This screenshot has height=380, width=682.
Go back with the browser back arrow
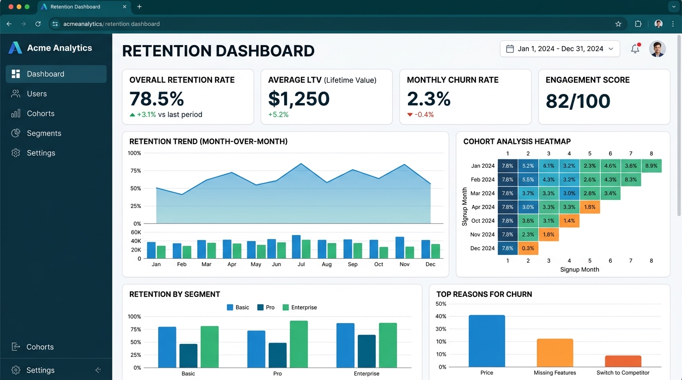click(x=9, y=24)
